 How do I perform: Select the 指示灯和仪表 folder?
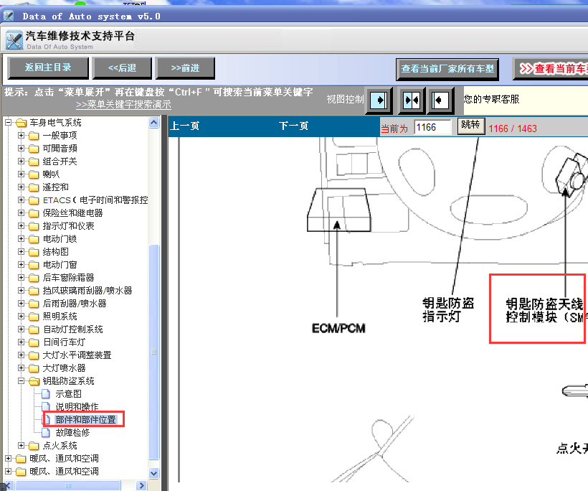pyautogui.click(x=68, y=226)
